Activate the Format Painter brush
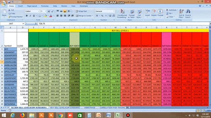 point(15,17)
